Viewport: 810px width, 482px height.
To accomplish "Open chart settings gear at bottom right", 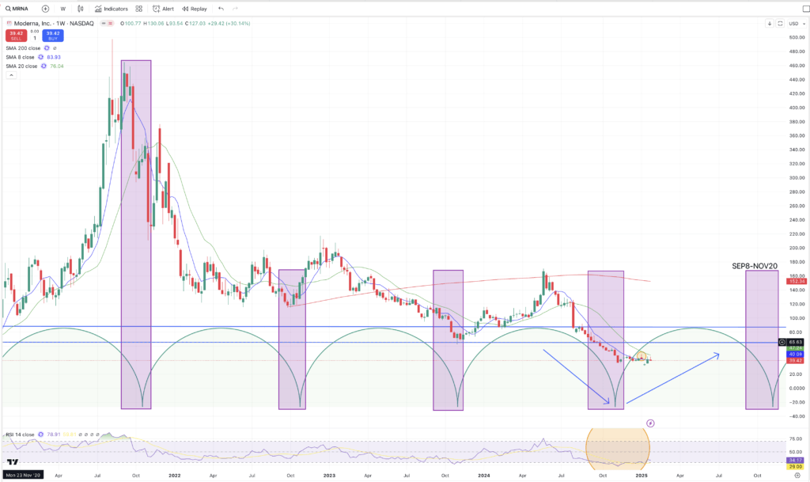I will click(797, 475).
